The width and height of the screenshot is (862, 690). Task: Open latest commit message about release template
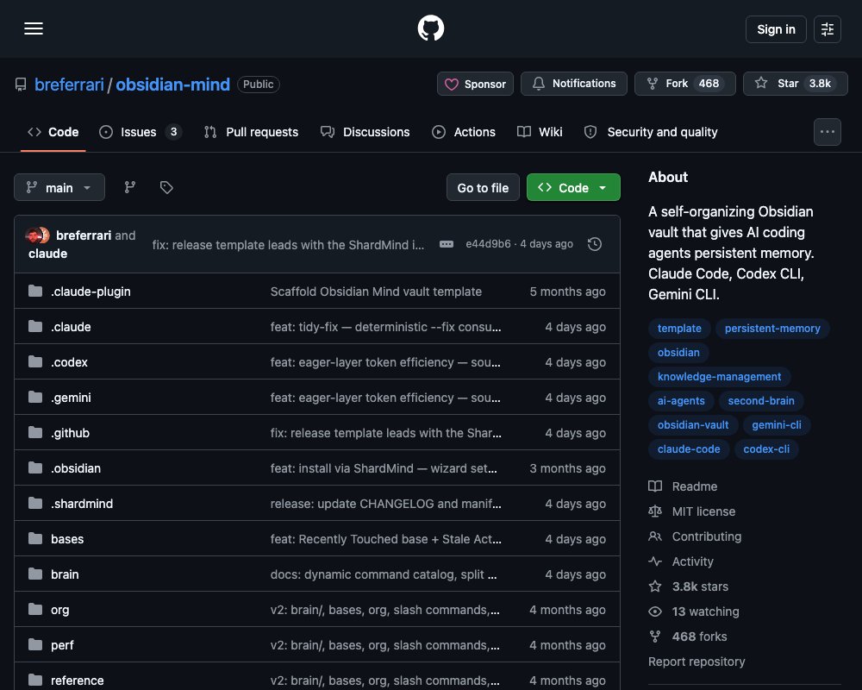tap(288, 245)
